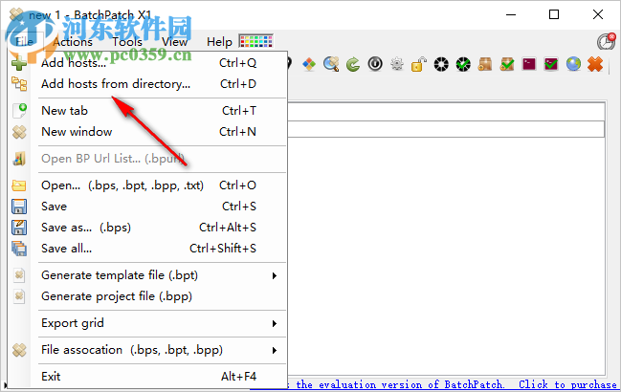
Task: Click the grid header row at the top
Action: pos(446,112)
